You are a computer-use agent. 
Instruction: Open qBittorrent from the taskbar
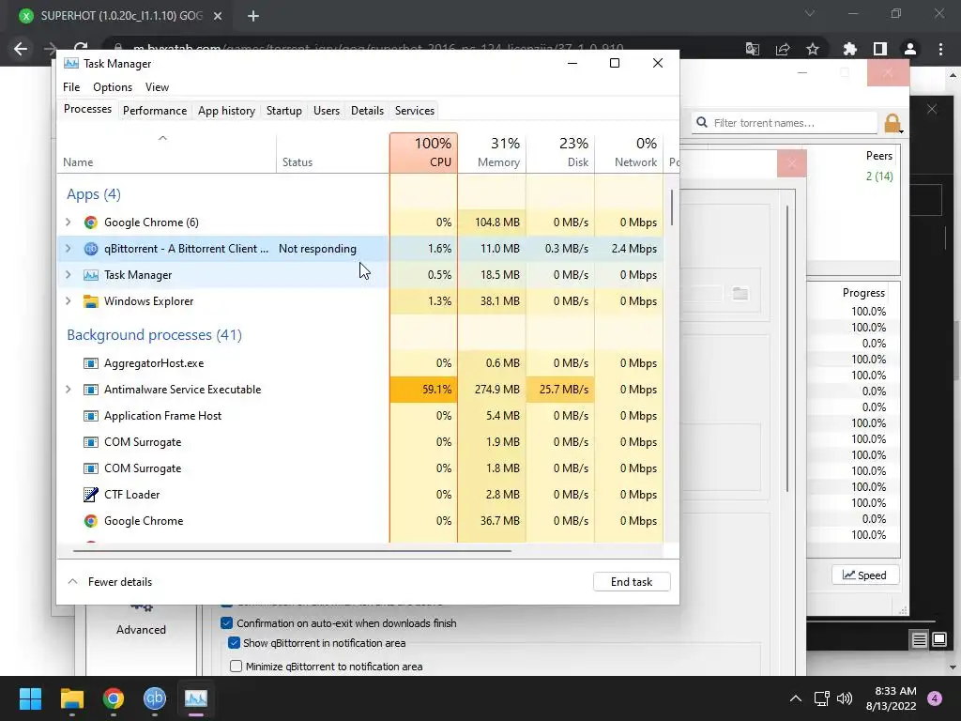(155, 698)
